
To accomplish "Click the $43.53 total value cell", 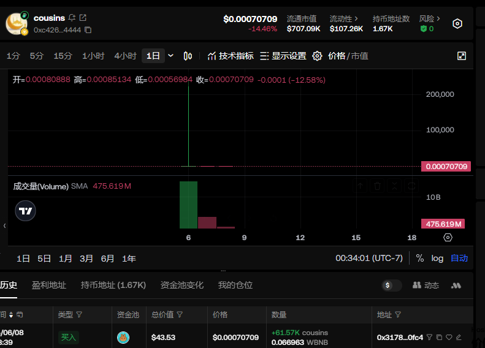I will pos(163,338).
